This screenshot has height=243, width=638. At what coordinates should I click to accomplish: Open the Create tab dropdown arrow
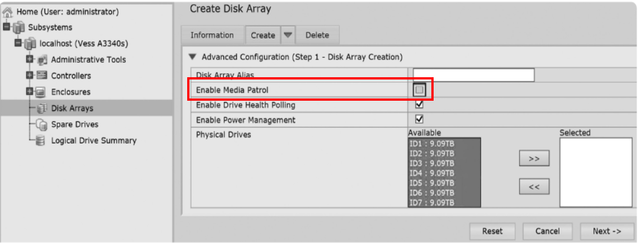point(288,35)
